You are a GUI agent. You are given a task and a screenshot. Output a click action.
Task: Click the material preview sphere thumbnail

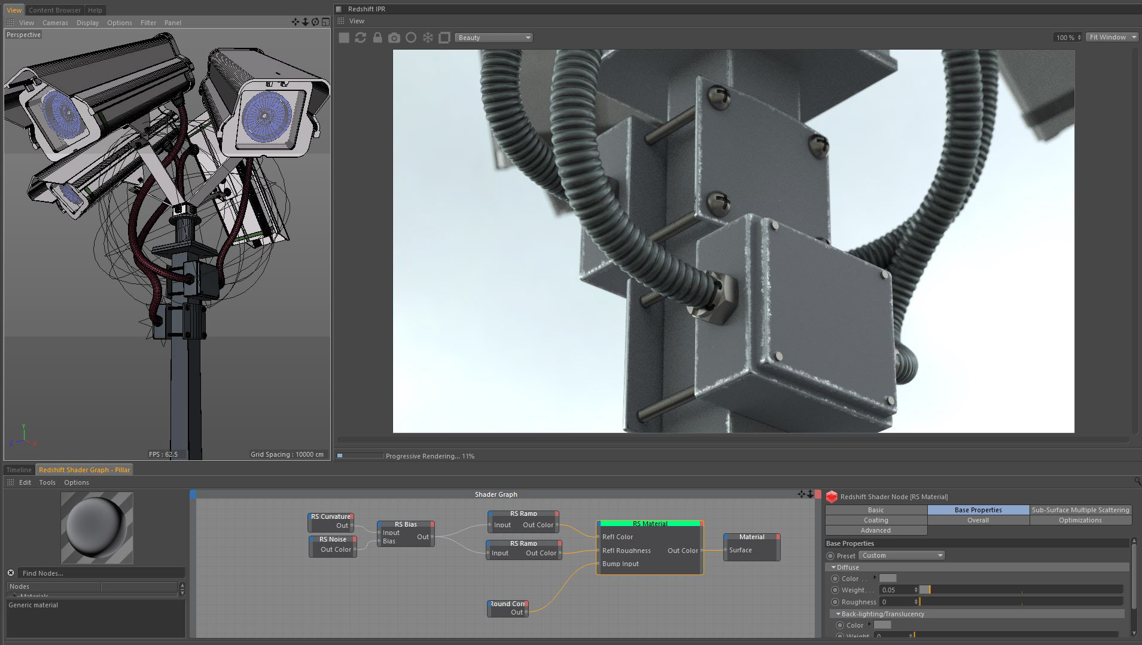97,528
